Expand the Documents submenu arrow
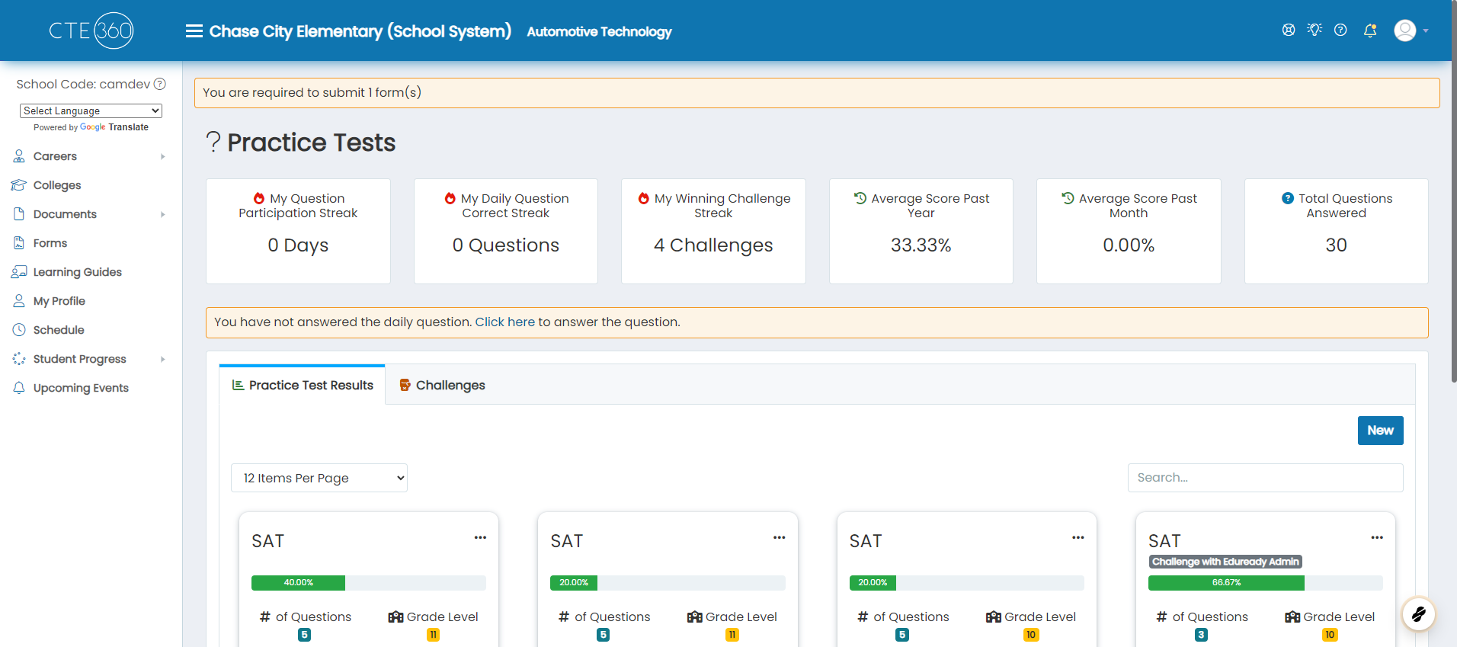 click(x=163, y=215)
